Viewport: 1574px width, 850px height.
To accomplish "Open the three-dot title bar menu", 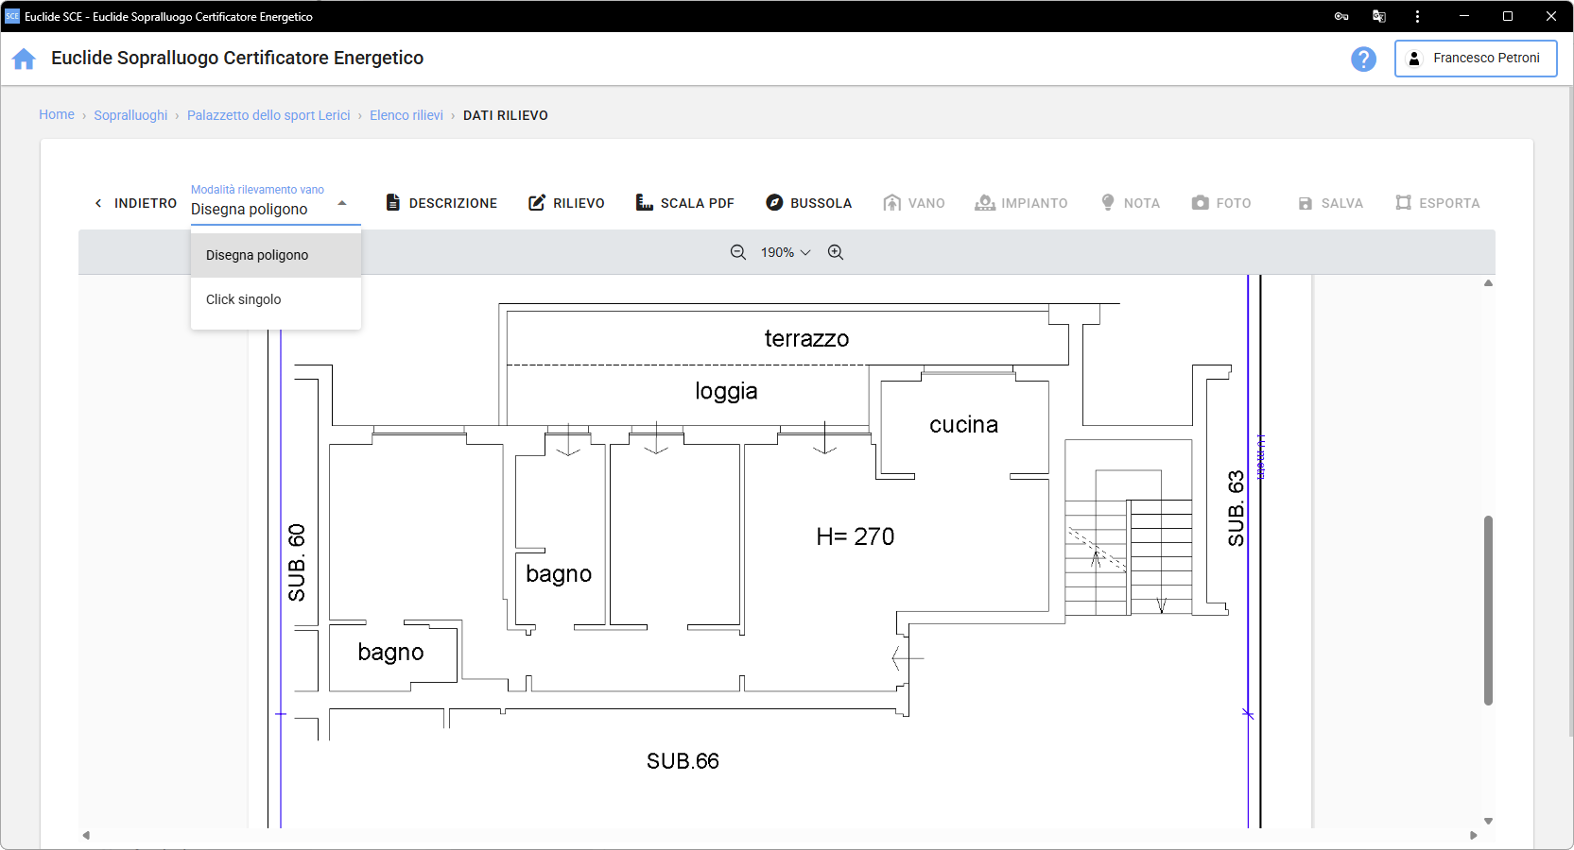I will (1417, 16).
